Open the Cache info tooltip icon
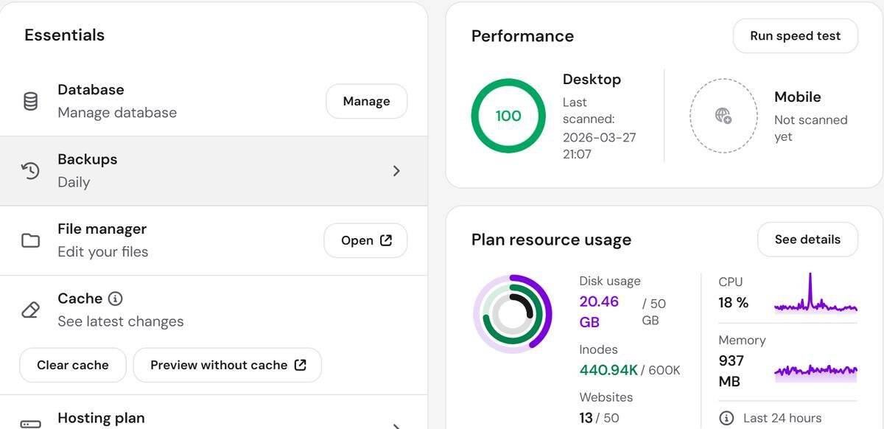This screenshot has height=429, width=884. pos(115,299)
